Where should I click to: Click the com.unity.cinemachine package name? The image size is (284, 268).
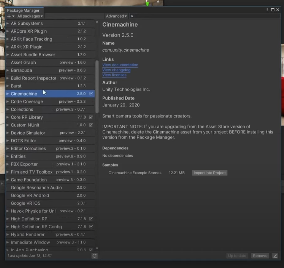(x=126, y=50)
